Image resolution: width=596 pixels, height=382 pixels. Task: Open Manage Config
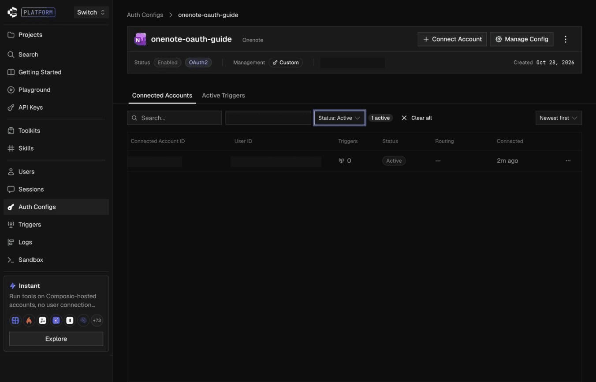[x=522, y=39]
